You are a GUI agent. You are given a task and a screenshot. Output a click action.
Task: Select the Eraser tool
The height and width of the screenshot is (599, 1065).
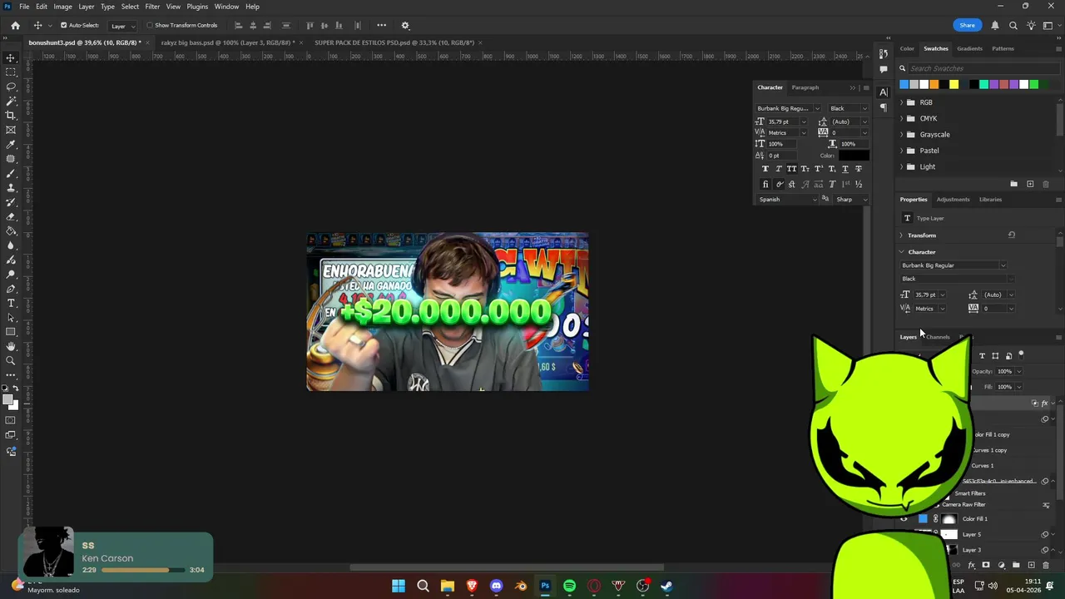[x=11, y=216]
